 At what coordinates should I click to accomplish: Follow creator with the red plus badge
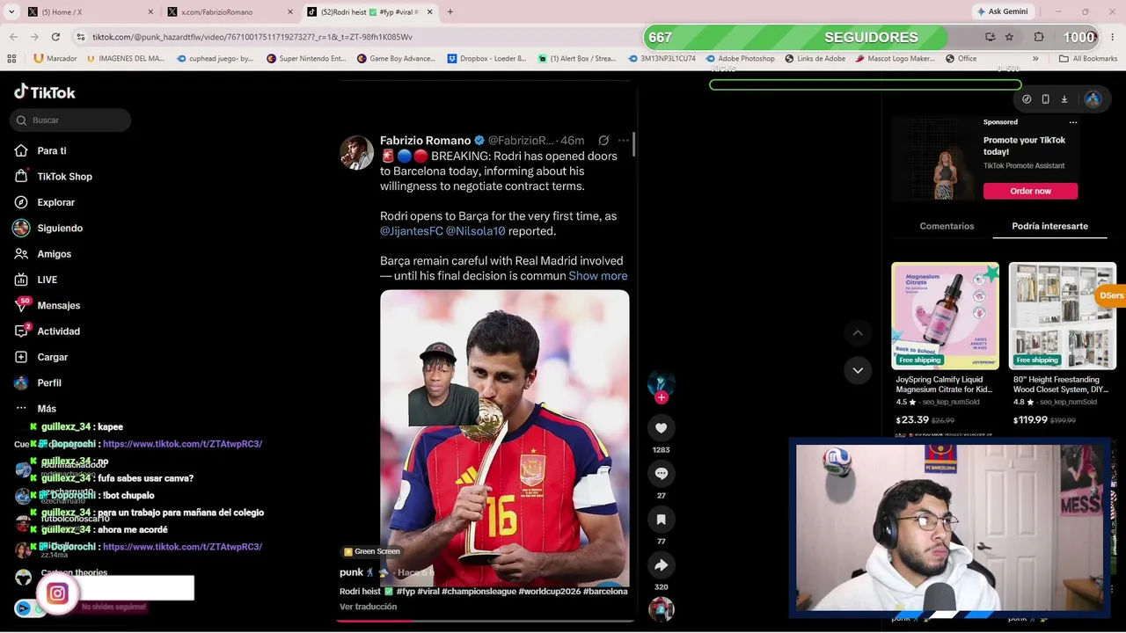click(x=661, y=397)
